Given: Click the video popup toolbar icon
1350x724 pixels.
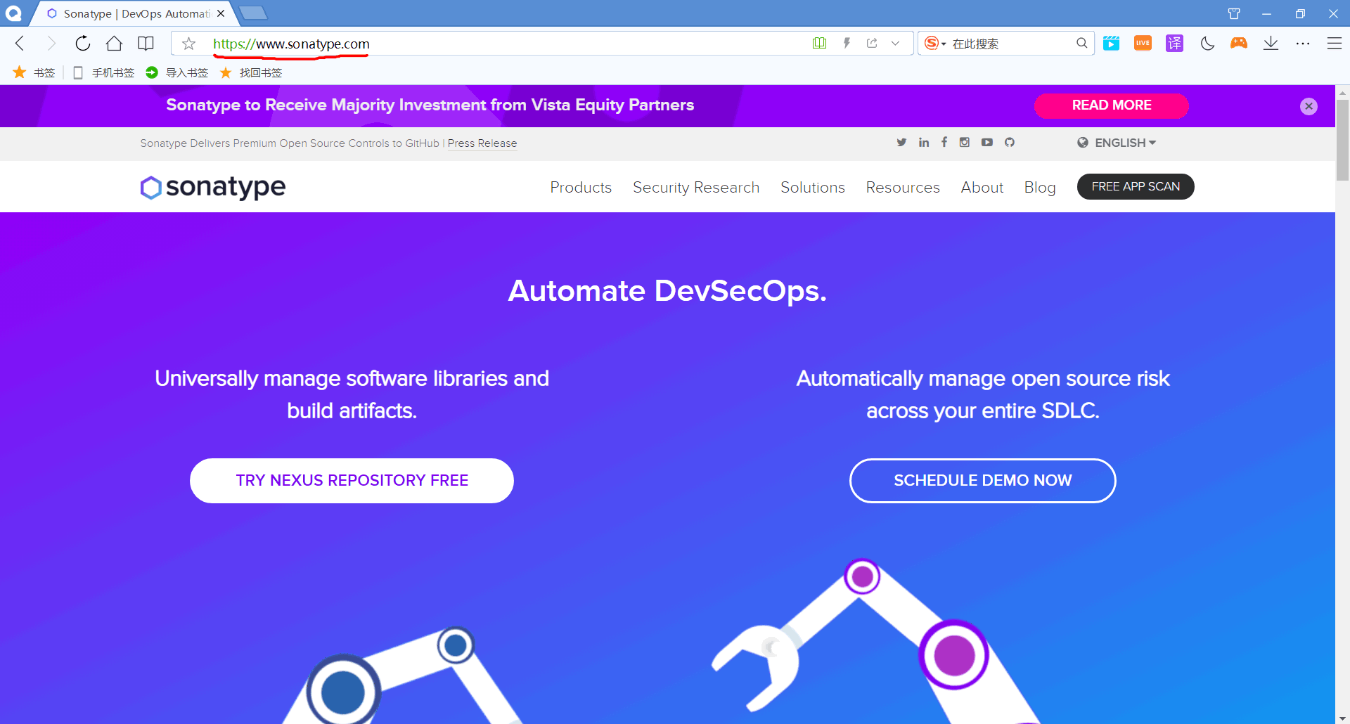Looking at the screenshot, I should 1111,43.
